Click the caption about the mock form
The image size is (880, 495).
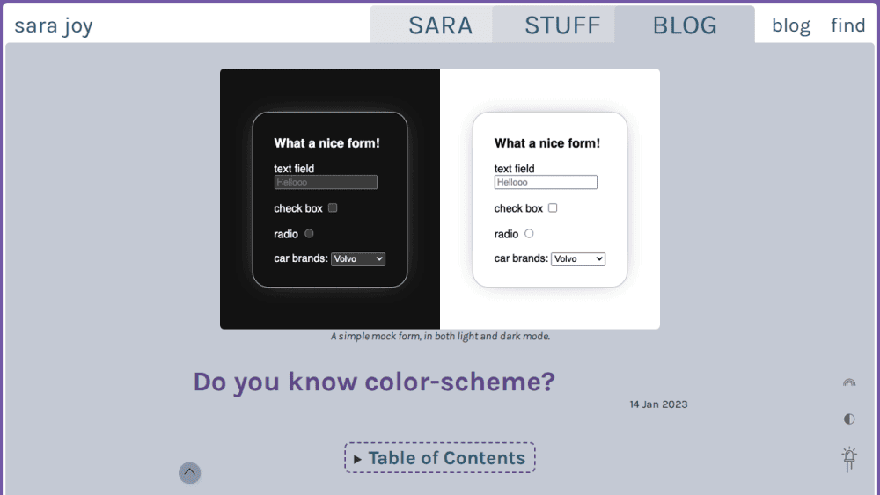[x=440, y=337]
